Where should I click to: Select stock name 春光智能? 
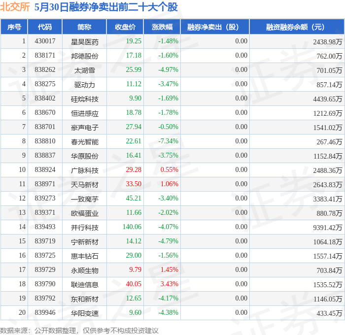click(84, 142)
